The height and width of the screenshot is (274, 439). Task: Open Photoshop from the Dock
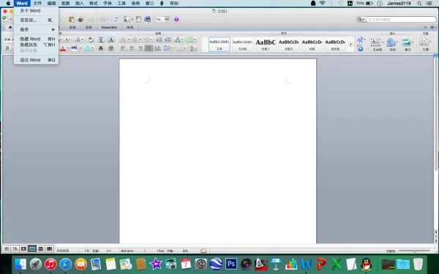click(231, 264)
